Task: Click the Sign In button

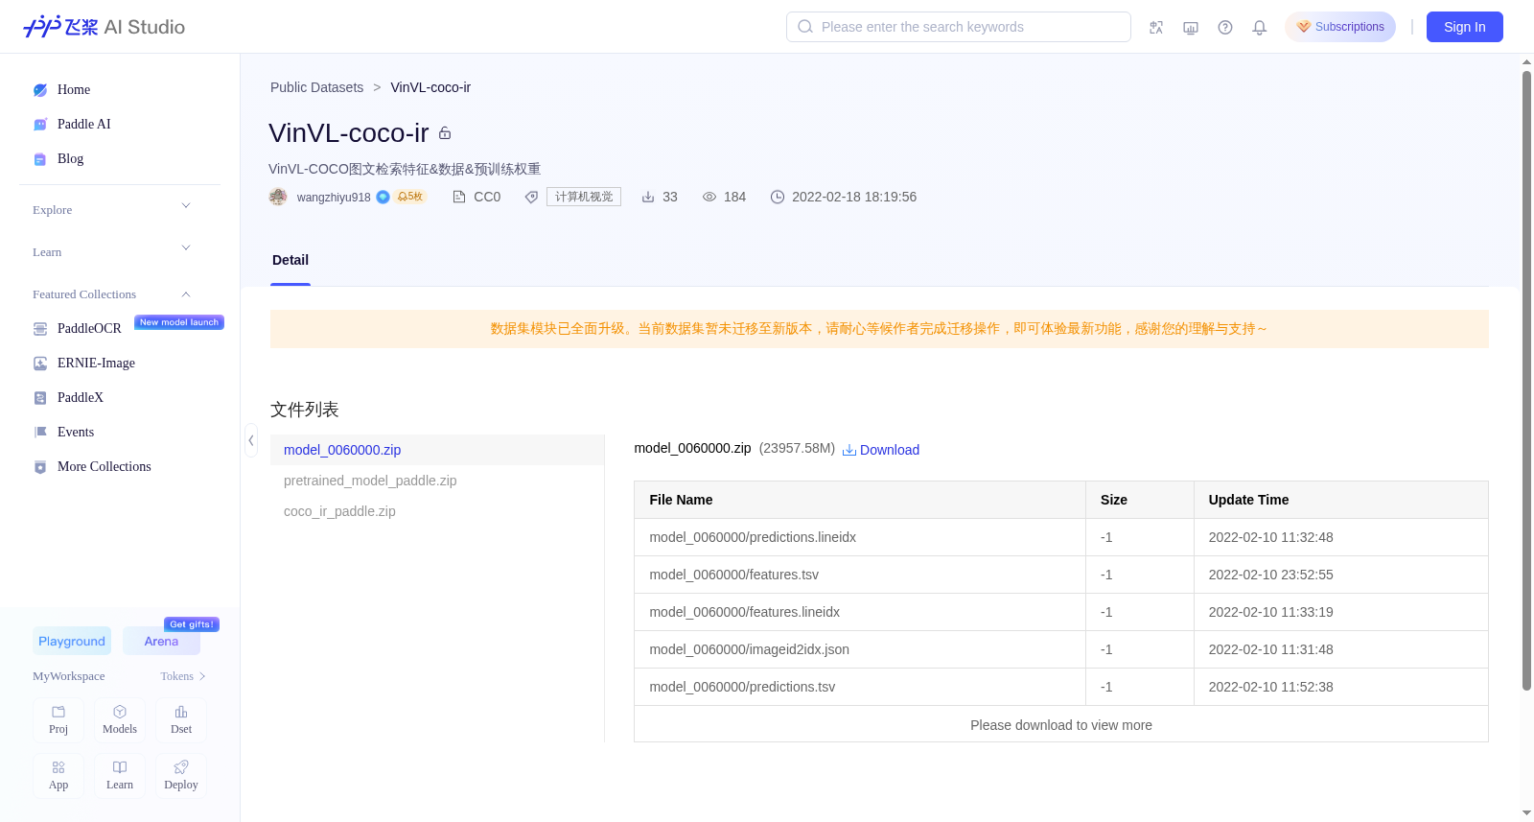Action: coord(1465,27)
